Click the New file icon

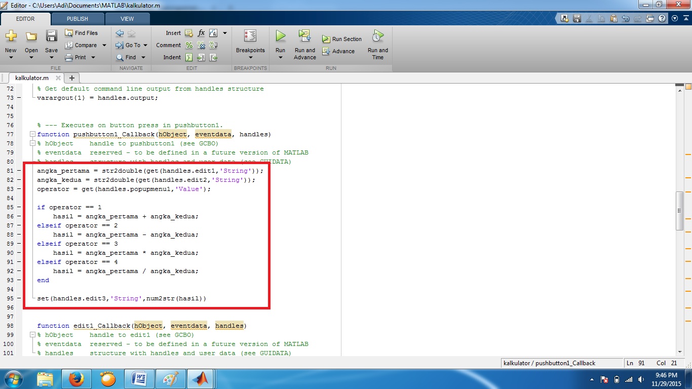click(11, 36)
